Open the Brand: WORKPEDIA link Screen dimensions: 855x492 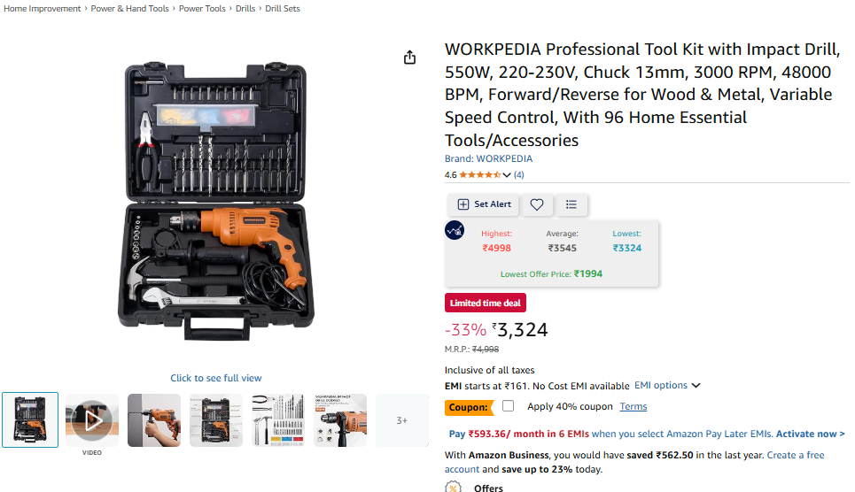[x=488, y=158]
